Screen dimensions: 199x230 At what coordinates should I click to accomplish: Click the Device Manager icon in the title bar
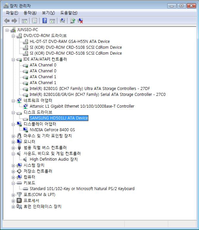pyautogui.click(x=6, y=6)
